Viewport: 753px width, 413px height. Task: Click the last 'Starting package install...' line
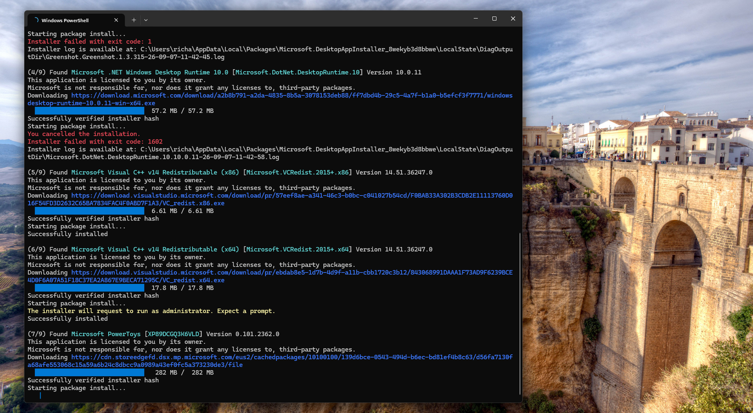77,388
